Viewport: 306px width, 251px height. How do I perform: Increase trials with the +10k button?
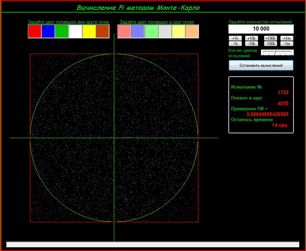(252, 38)
